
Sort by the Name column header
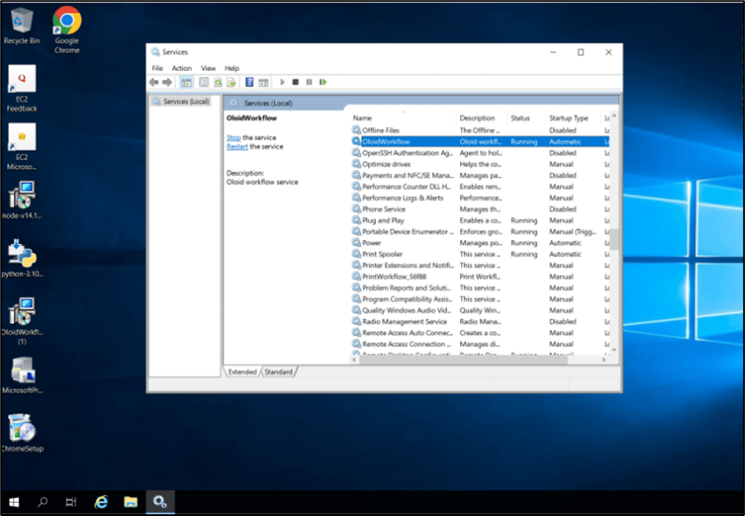click(x=403, y=117)
